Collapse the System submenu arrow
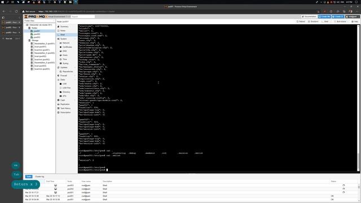This screenshot has width=361, height=203. [75, 39]
